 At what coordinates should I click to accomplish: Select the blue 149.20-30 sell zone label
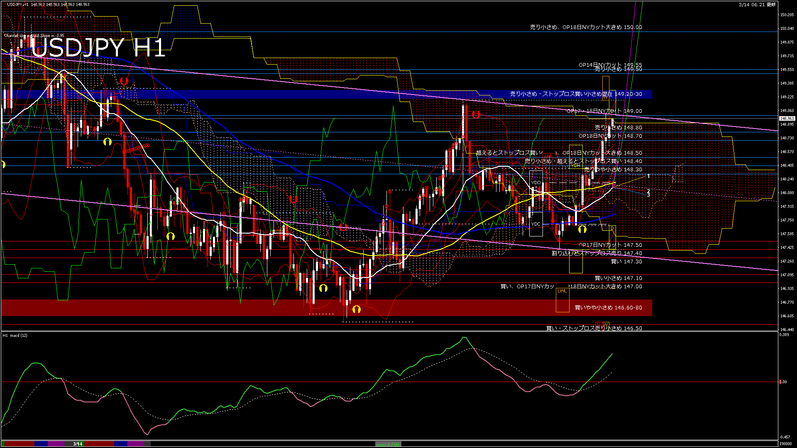[576, 94]
